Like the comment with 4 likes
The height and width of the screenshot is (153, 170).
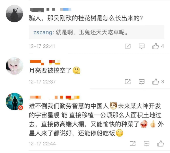[156, 46]
